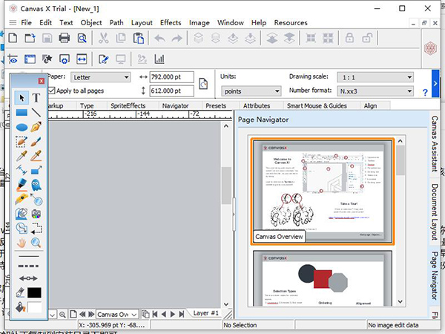Open the Effects menu

[171, 23]
